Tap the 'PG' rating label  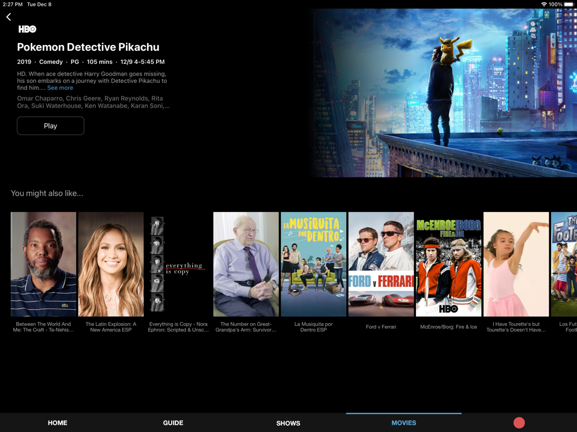74,62
